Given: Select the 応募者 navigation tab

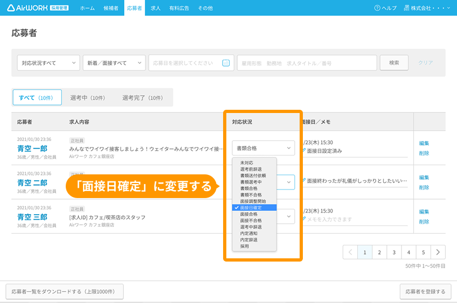Looking at the screenshot, I should [x=134, y=8].
